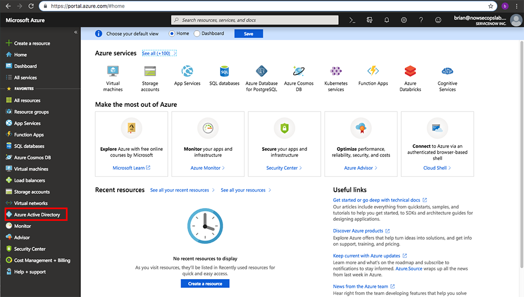Open Azure.Source link

tap(409, 268)
